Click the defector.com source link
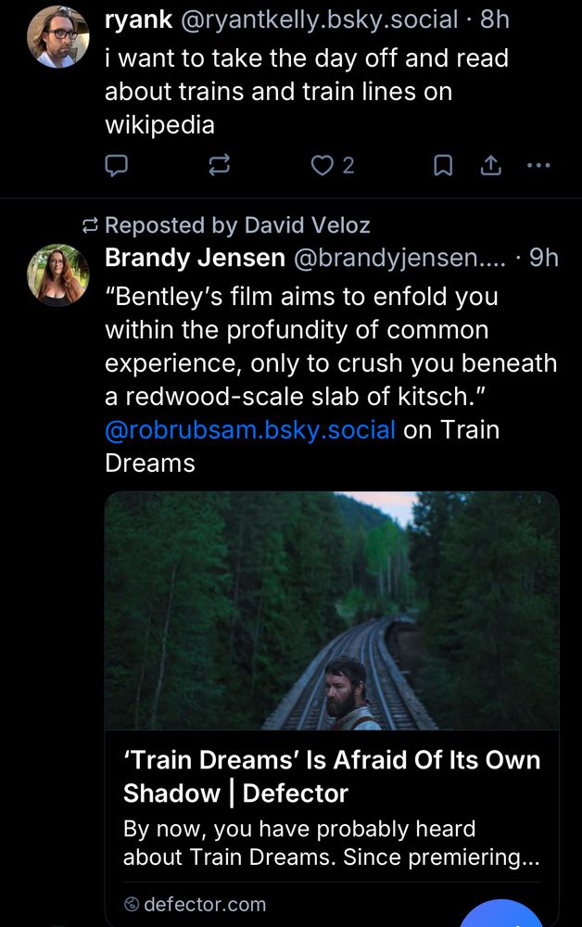Image resolution: width=582 pixels, height=927 pixels. (x=204, y=904)
